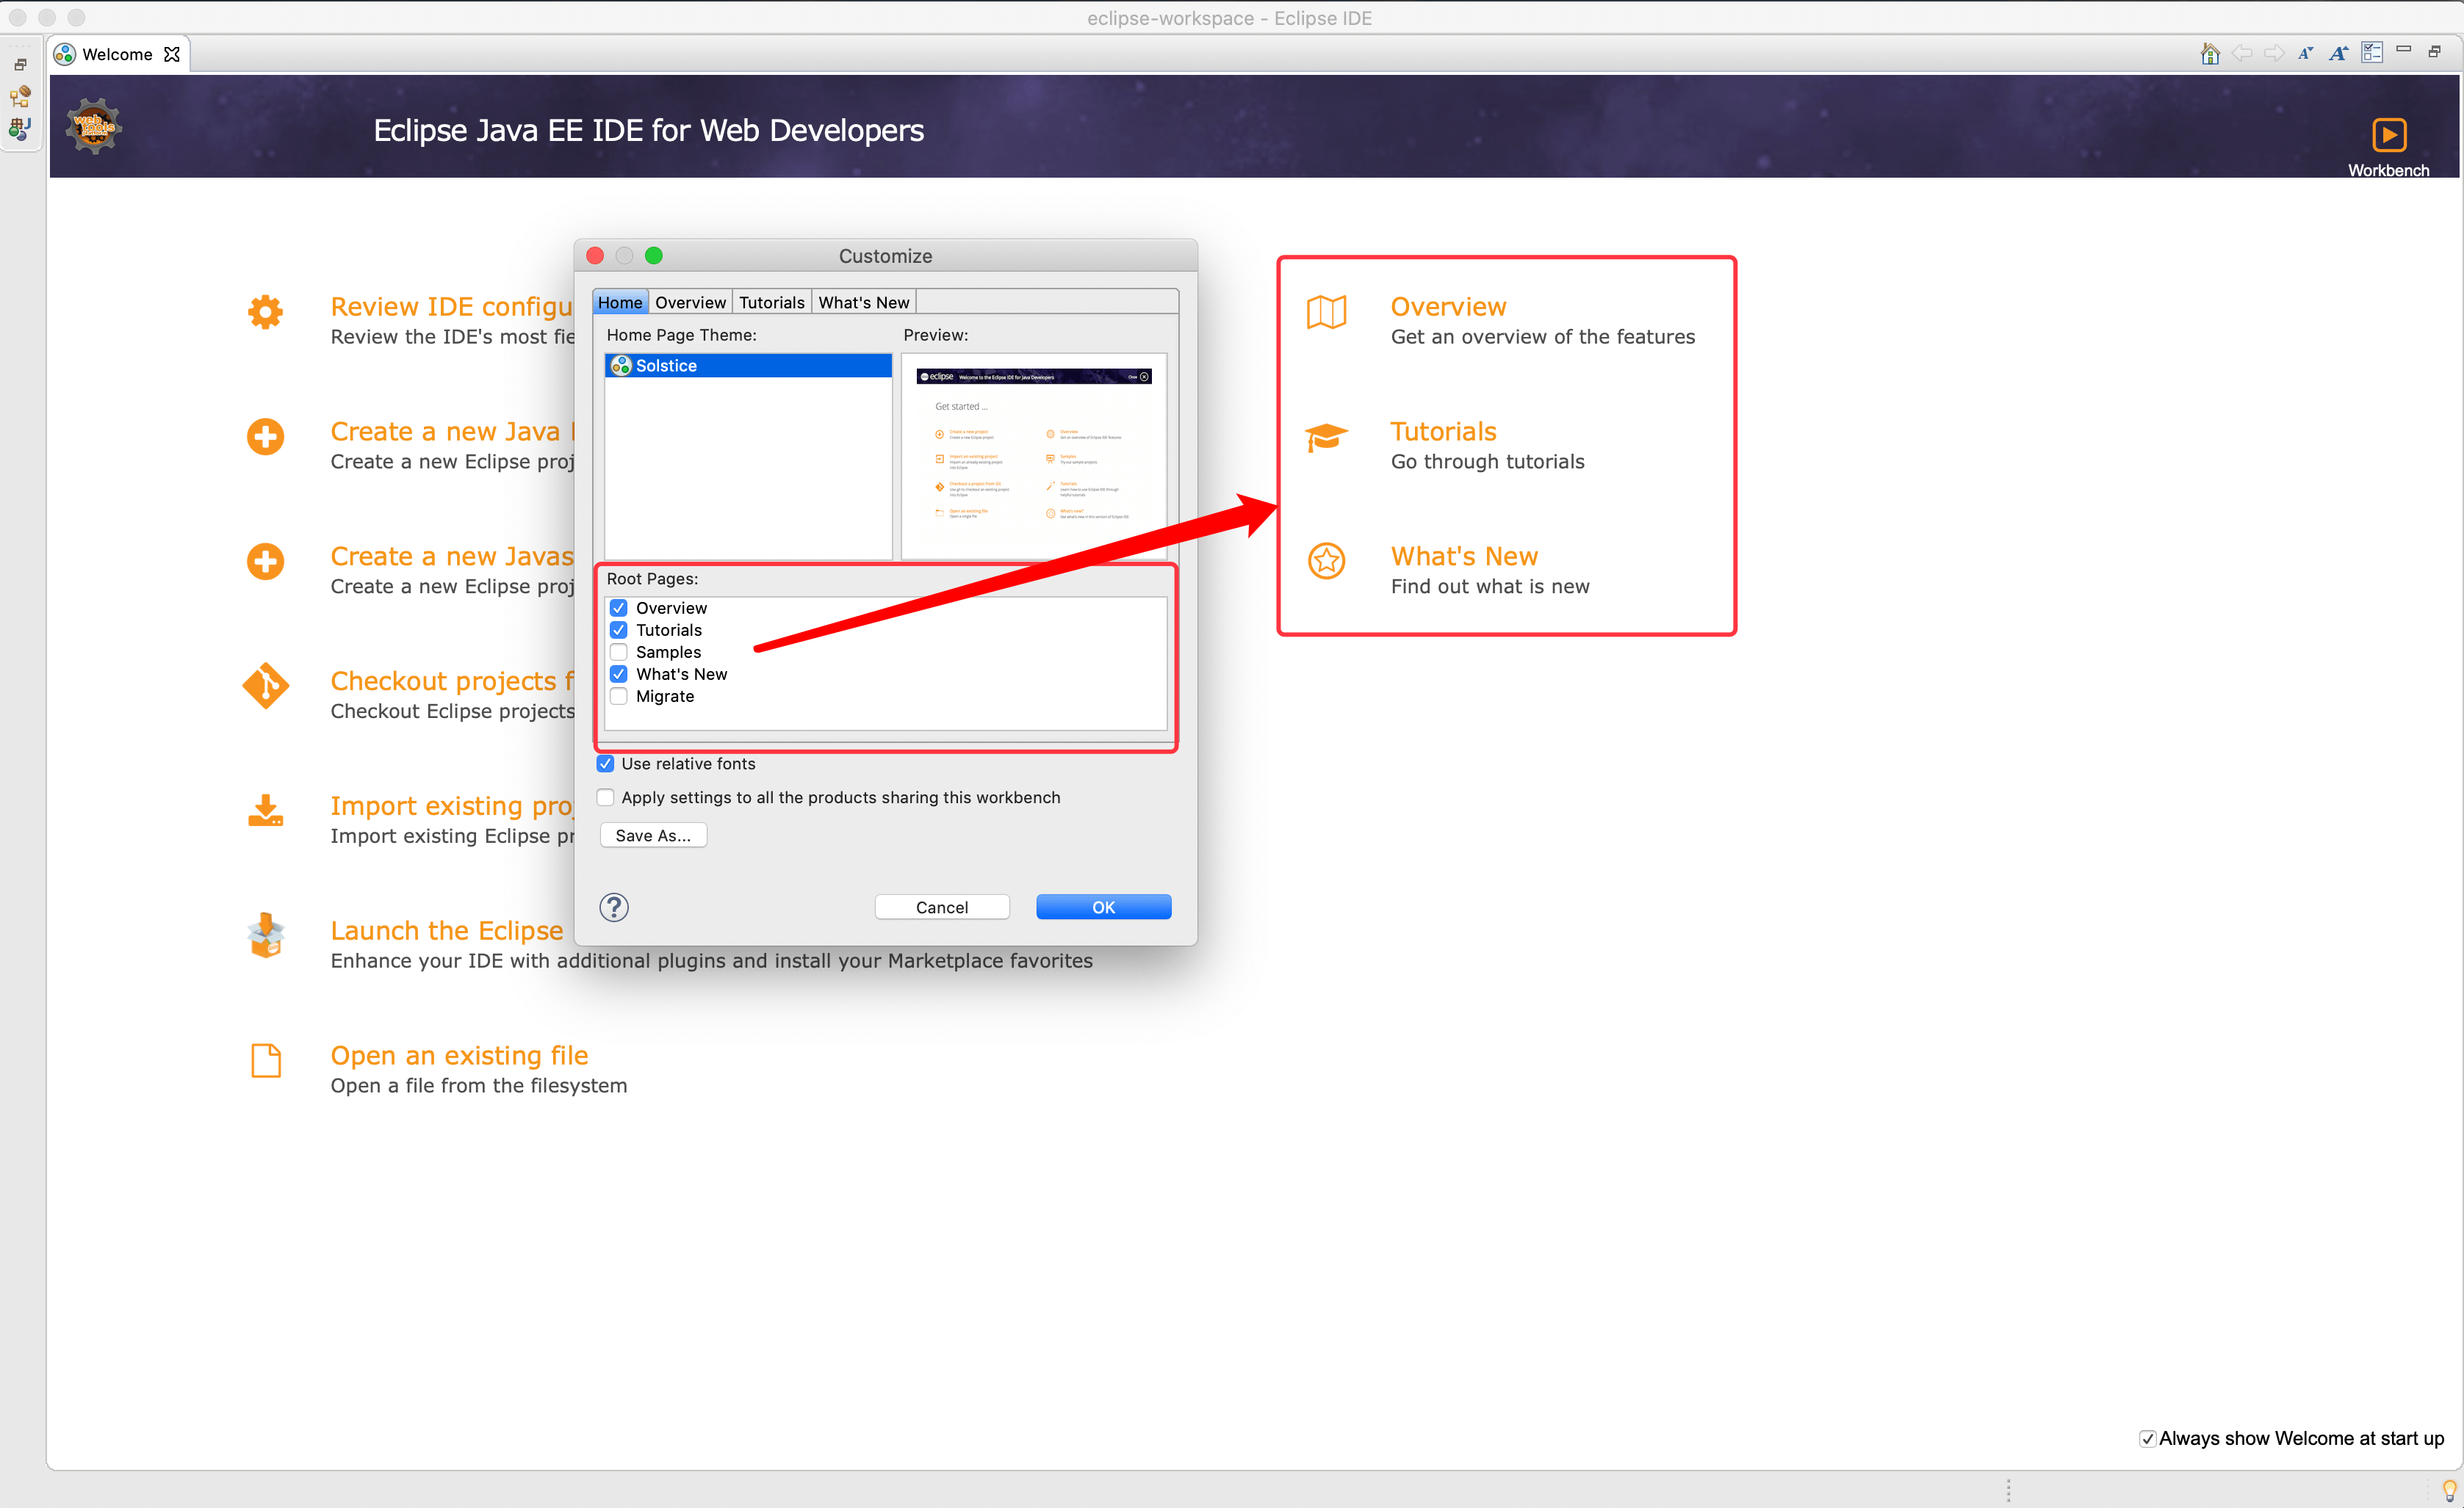
Task: Click the Eclipse Java EE IDE header title
Action: [x=648, y=131]
